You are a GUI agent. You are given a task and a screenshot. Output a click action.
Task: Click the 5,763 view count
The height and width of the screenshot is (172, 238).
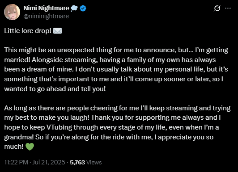click(x=77, y=162)
